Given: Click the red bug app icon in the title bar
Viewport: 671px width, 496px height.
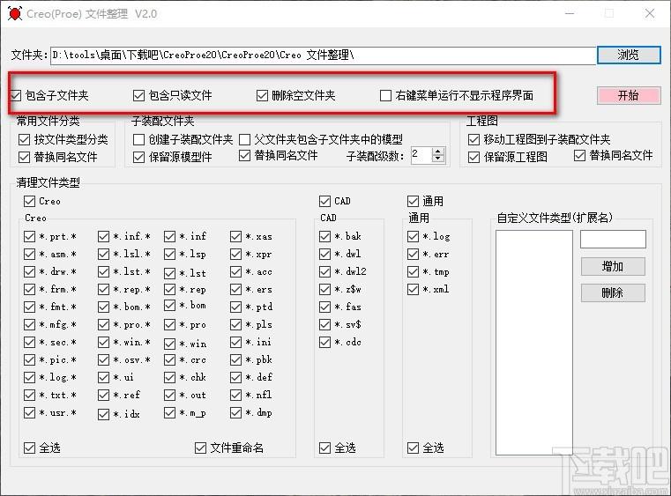Looking at the screenshot, I should 15,14.
